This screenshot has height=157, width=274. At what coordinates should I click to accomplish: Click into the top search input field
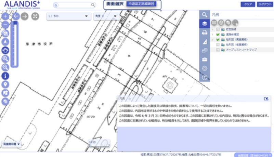pos(74,5)
